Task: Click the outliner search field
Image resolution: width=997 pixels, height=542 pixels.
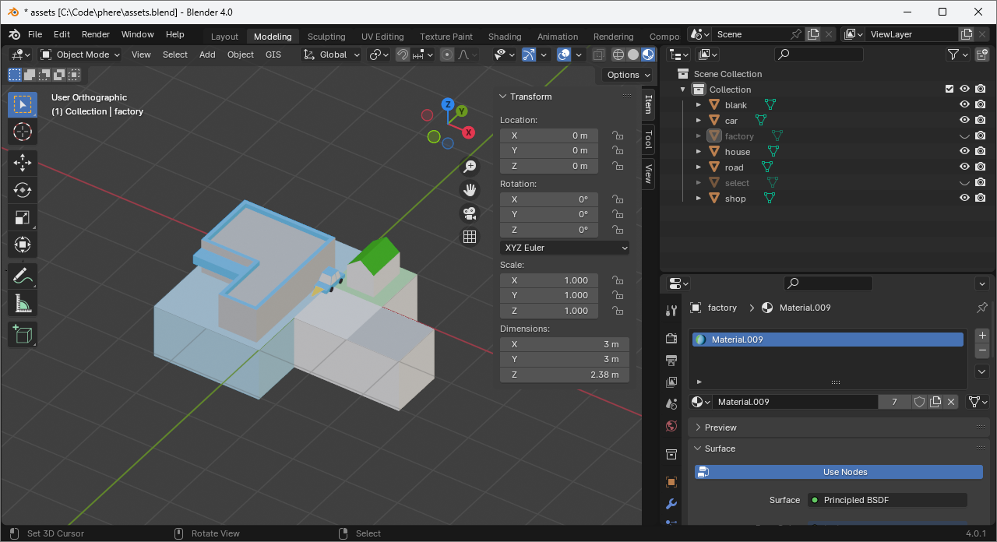Action: (819, 55)
